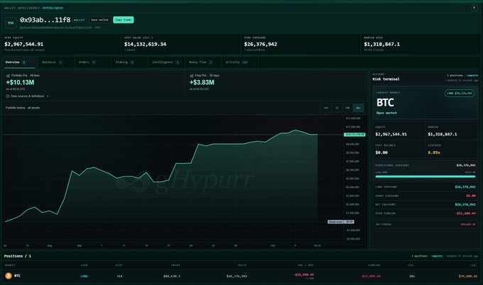Copy the full wallet address

tap(97, 28)
